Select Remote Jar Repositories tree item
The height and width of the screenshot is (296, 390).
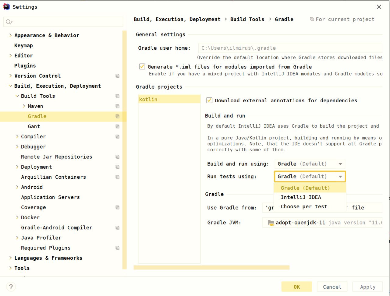(56, 157)
